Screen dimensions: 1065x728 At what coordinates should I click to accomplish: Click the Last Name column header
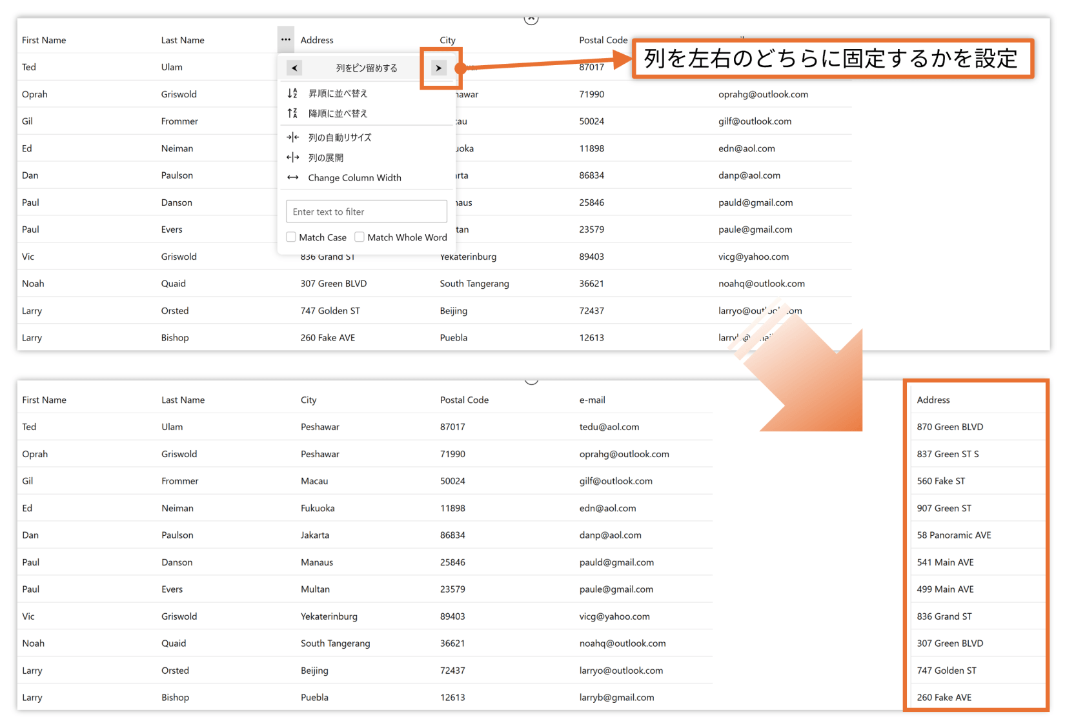[x=183, y=39]
